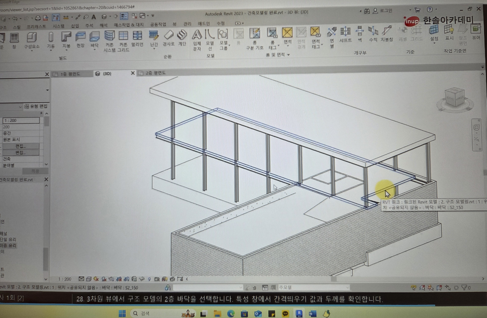Click the 모델 선 (Model Line) tool

click(210, 40)
